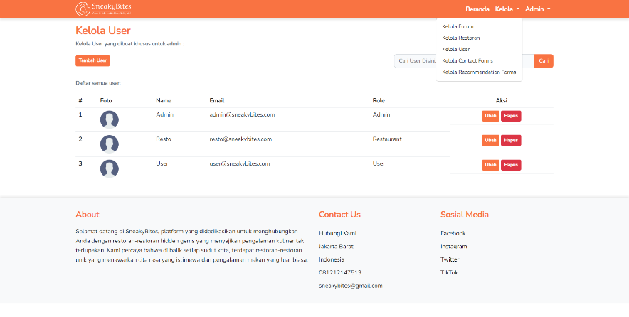Open TikTok footer link
This screenshot has width=629, height=317.
tap(449, 272)
